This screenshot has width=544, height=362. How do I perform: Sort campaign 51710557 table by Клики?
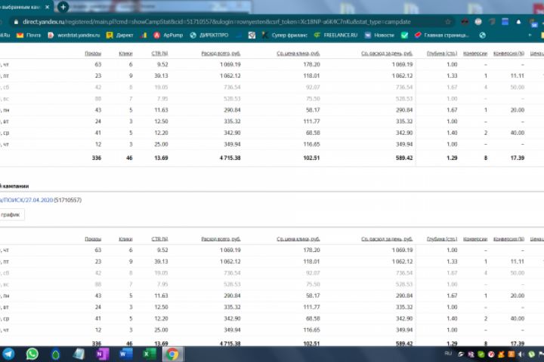coord(125,239)
